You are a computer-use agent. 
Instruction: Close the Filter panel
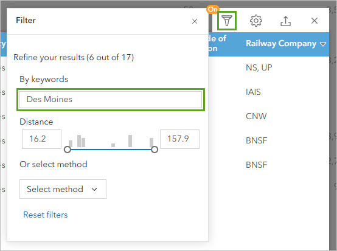click(195, 21)
